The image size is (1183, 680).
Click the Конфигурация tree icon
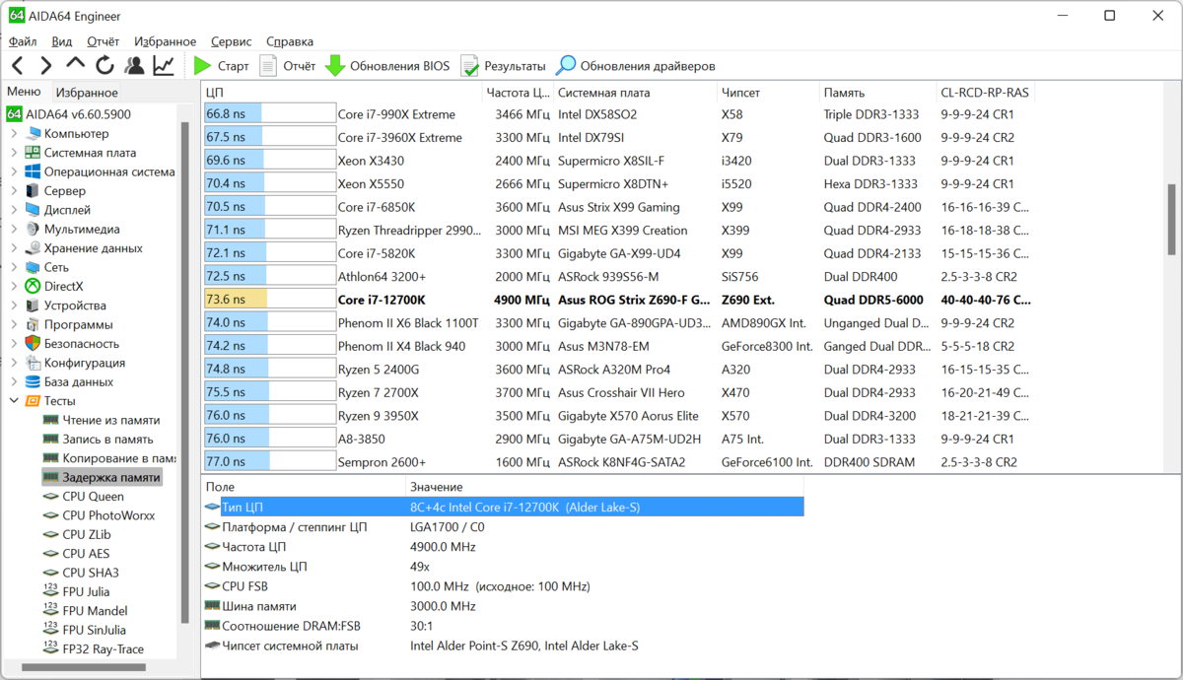coord(34,363)
